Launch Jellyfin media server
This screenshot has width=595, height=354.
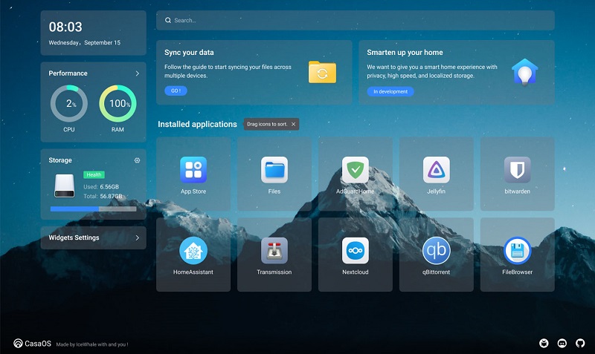436,170
